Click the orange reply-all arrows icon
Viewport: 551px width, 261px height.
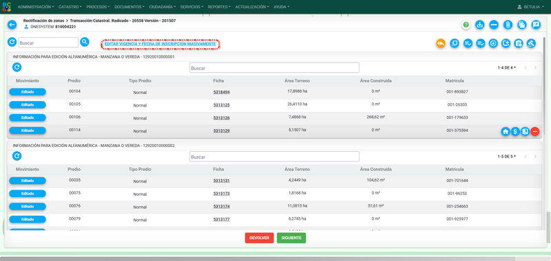coord(441,43)
